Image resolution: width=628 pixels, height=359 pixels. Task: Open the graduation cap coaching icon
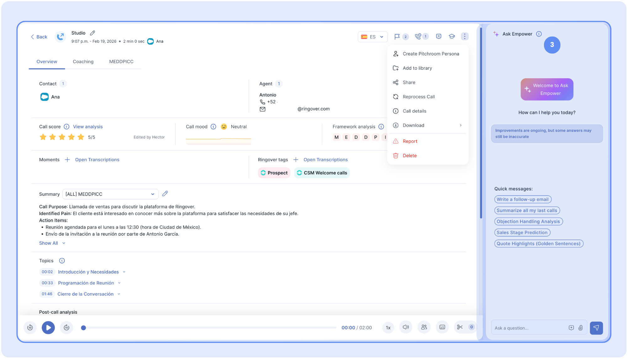click(x=451, y=36)
